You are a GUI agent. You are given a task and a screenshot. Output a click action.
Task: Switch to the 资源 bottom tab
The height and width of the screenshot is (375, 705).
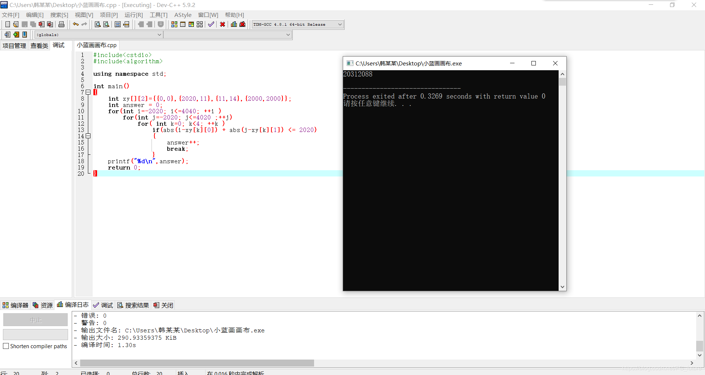[43, 305]
